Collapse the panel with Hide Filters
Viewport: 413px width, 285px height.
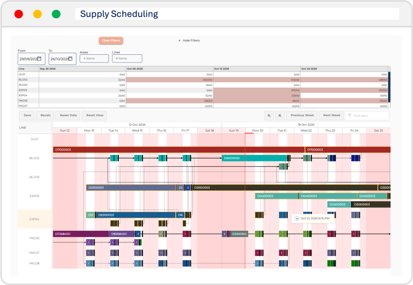click(189, 40)
